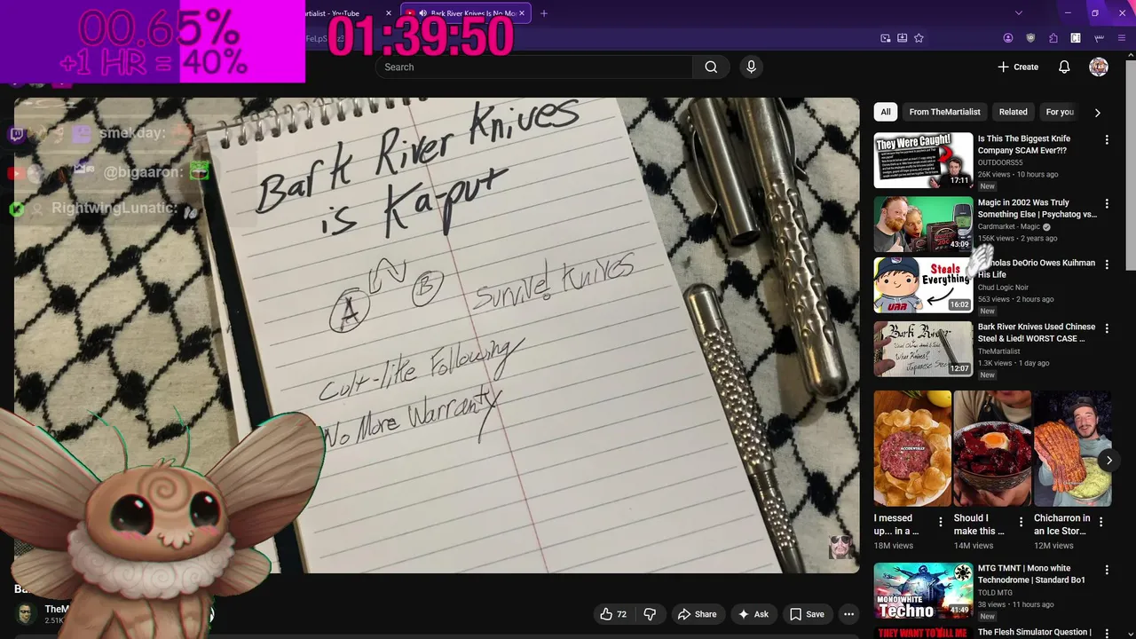Open the 'Should I make this' short thumbnail
This screenshot has width=1136, height=639.
click(x=992, y=448)
